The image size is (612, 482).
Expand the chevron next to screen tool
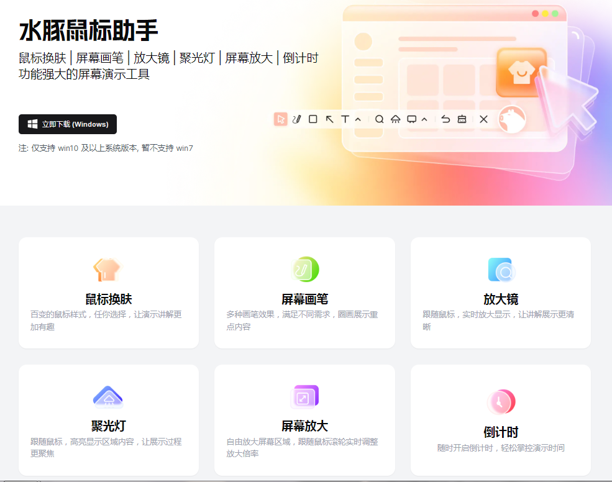pyautogui.click(x=424, y=119)
